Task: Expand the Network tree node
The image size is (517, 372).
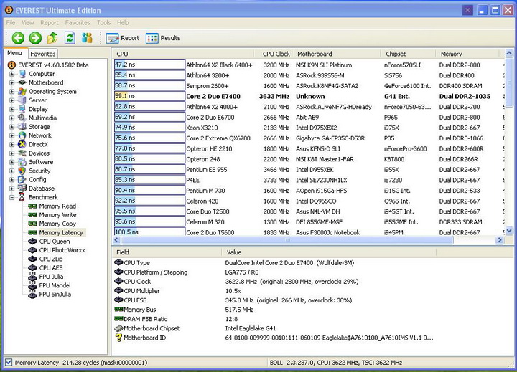Action: [x=12, y=135]
